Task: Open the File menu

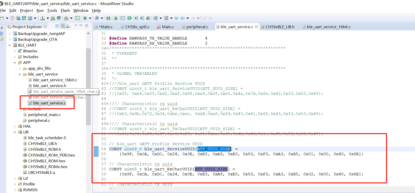Action: coord(3,11)
